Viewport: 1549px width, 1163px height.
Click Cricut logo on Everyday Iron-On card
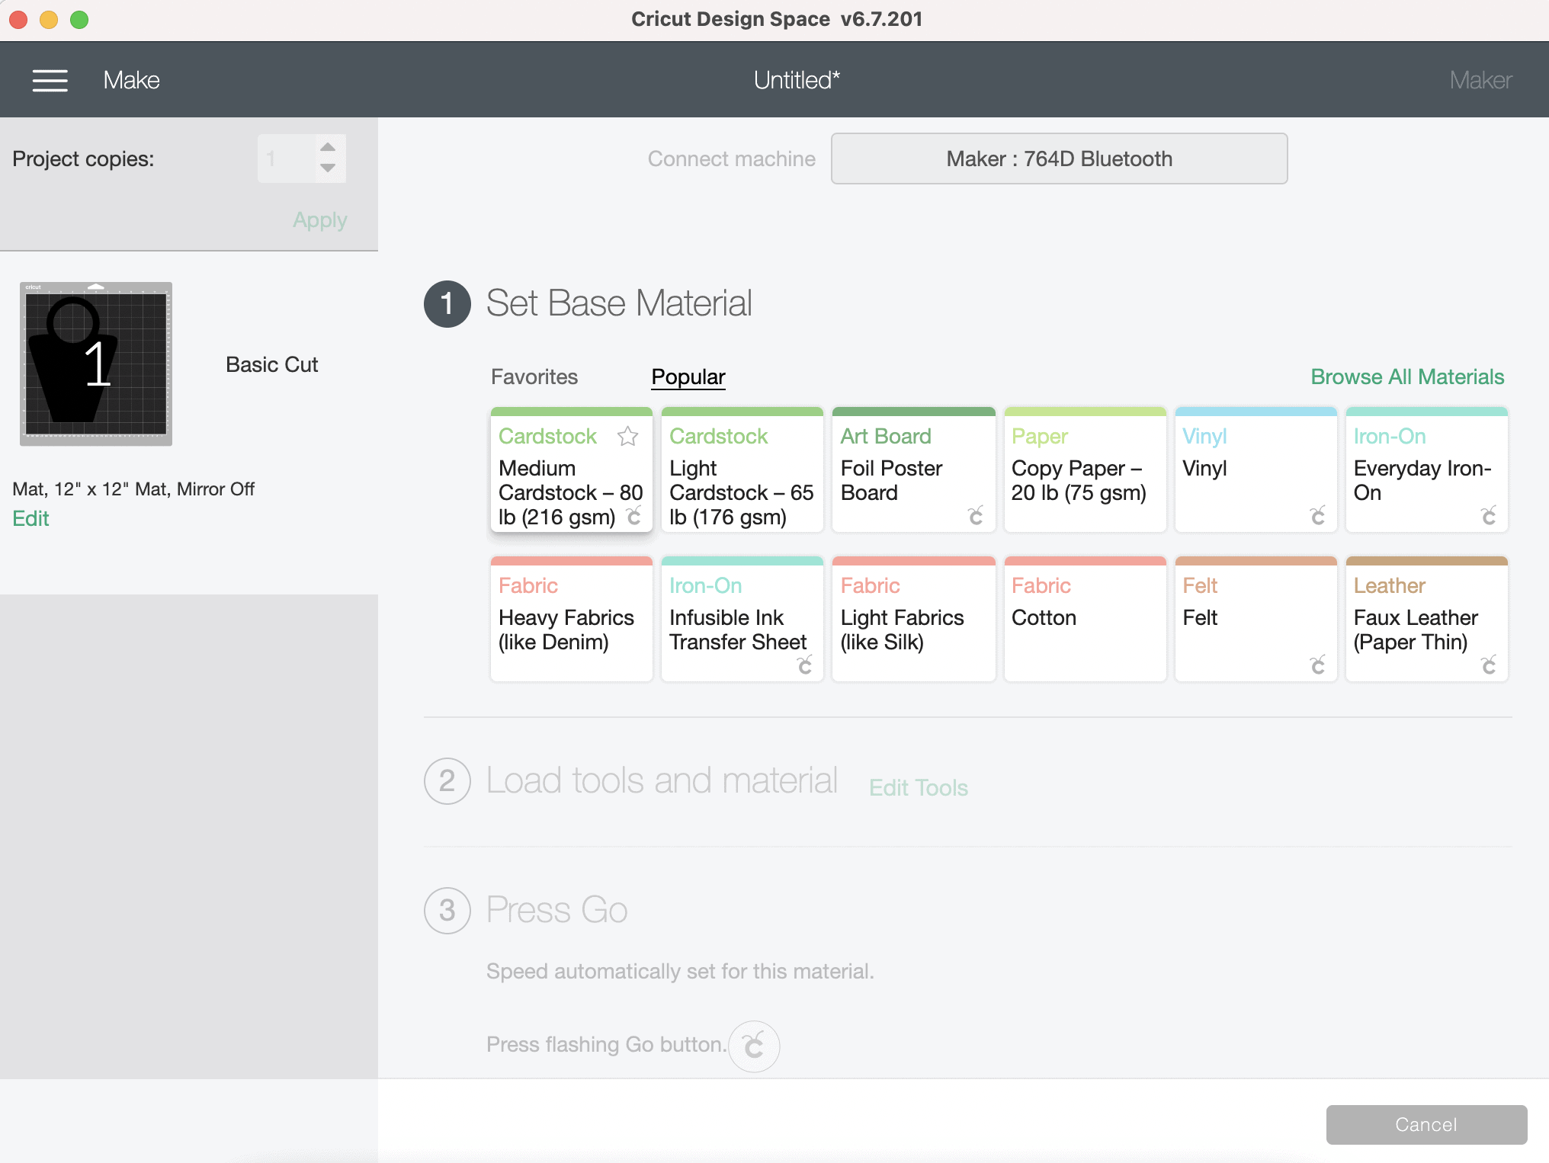1489,516
